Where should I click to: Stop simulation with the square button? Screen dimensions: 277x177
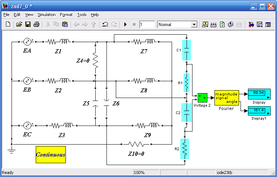click(134, 24)
